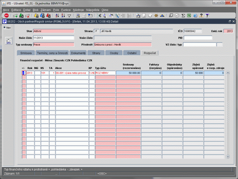Click the delete record icon with red X
238x179 pixels.
click(x=27, y=15)
